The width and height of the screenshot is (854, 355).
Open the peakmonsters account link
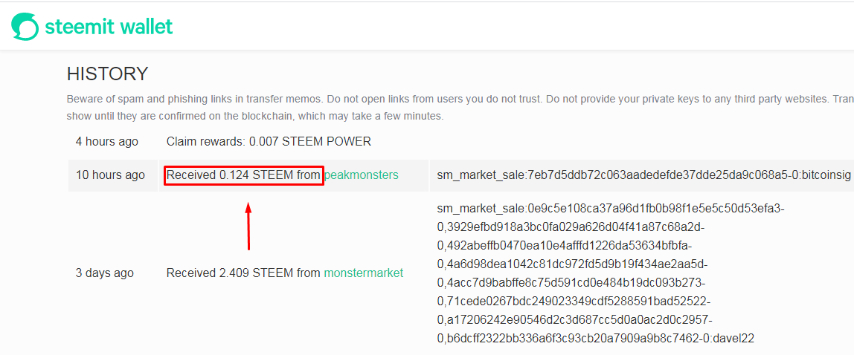[361, 175]
